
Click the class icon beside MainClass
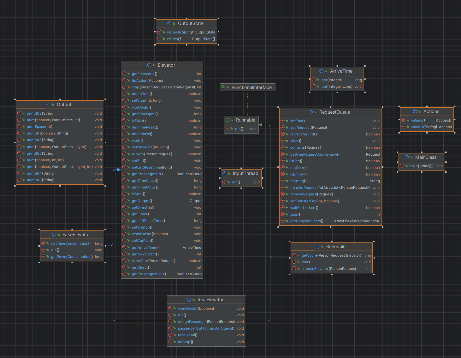tap(407, 157)
